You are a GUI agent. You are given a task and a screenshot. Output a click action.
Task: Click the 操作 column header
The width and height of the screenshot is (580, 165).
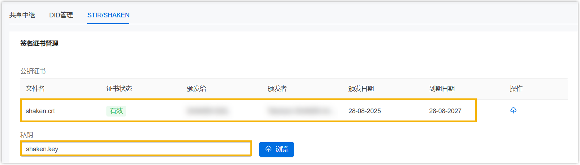(516, 89)
